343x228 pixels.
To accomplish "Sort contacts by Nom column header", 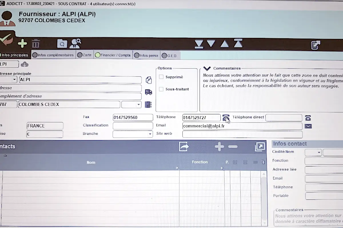I will tap(91, 162).
